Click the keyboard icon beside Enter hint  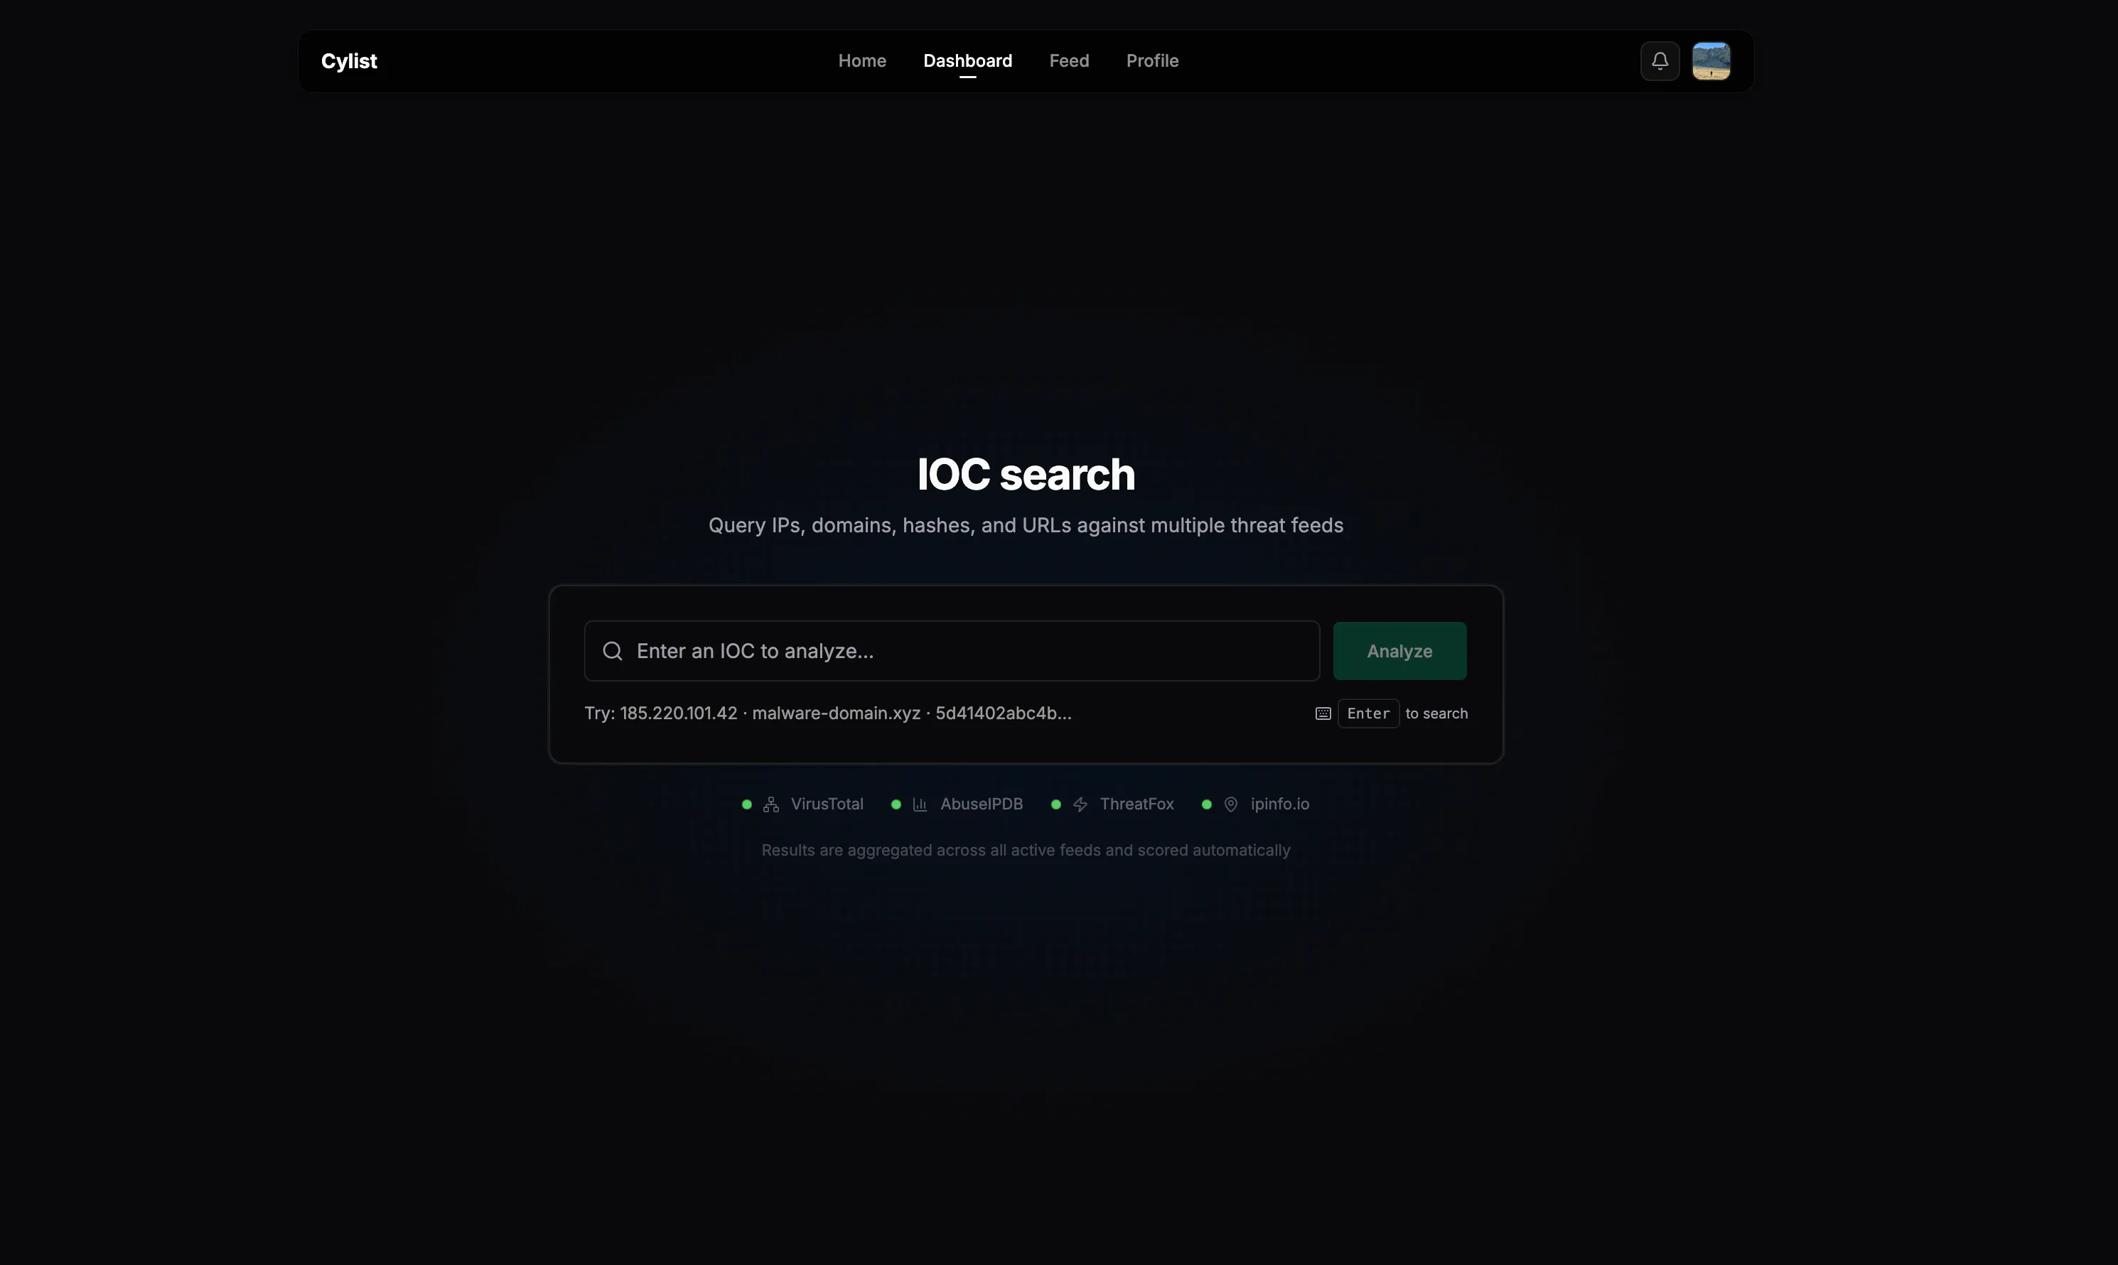[1323, 714]
